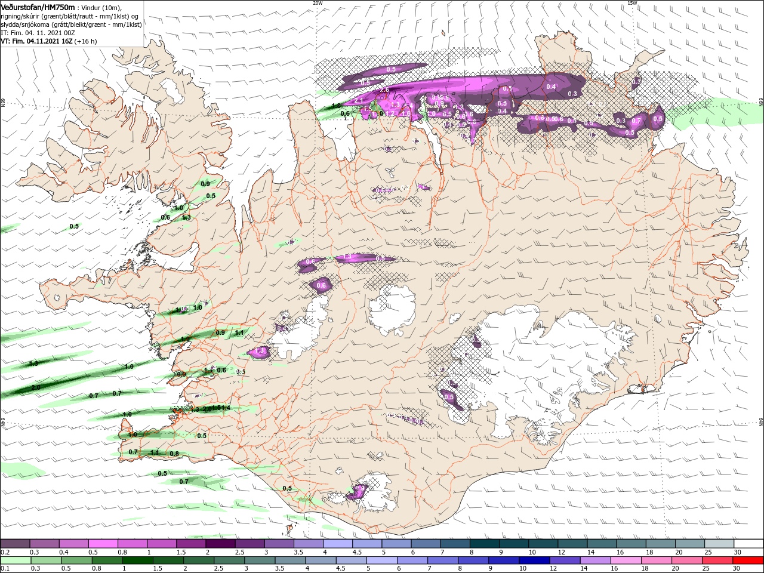Click the 2.1 value on the northern precipitation area
Image resolution: width=764 pixels, height=573 pixels.
click(x=359, y=101)
